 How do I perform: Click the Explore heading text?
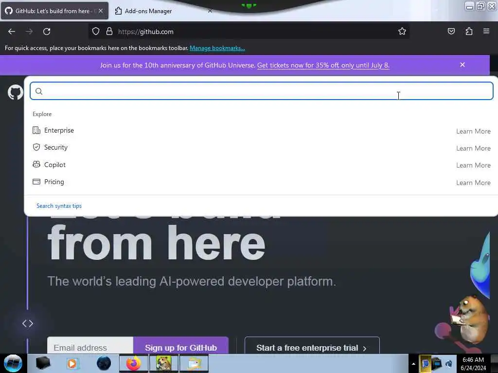click(x=42, y=114)
